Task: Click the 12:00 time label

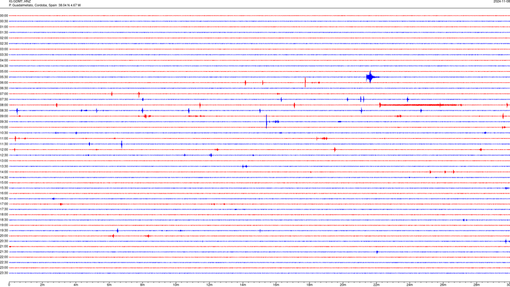Action: (4, 150)
